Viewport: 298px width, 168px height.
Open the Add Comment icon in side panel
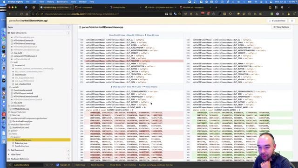(9, 150)
